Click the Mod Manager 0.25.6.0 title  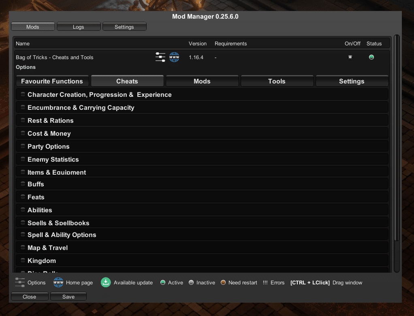[205, 16]
